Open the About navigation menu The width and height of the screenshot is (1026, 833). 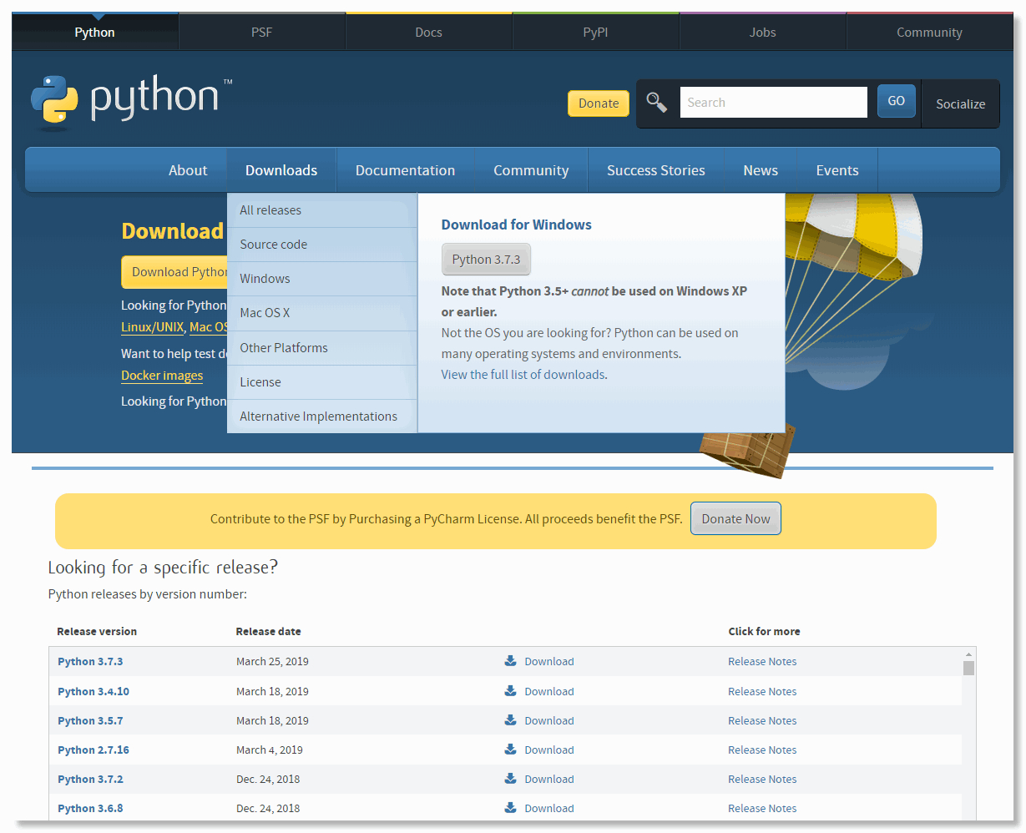188,170
